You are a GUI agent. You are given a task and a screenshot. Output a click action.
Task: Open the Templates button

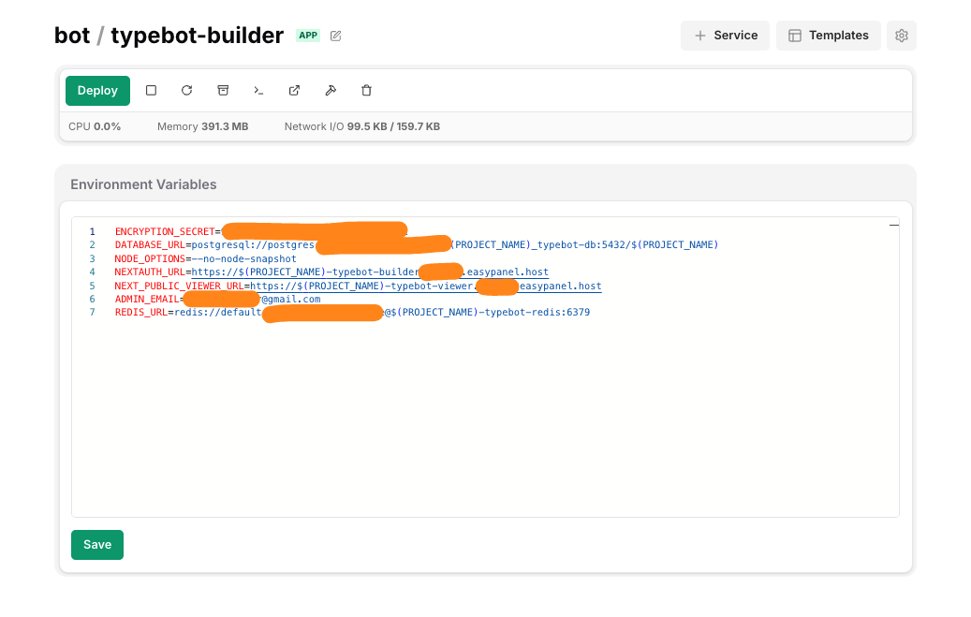pyautogui.click(x=829, y=36)
